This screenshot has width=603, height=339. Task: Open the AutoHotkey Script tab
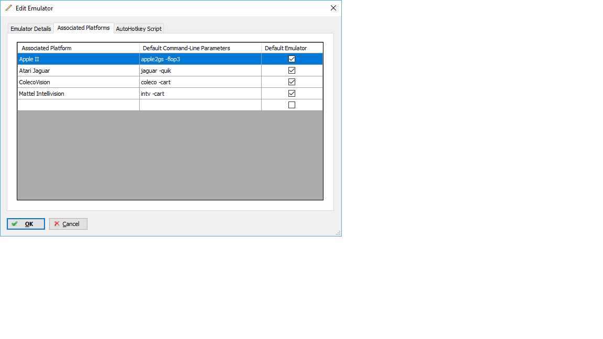point(139,29)
